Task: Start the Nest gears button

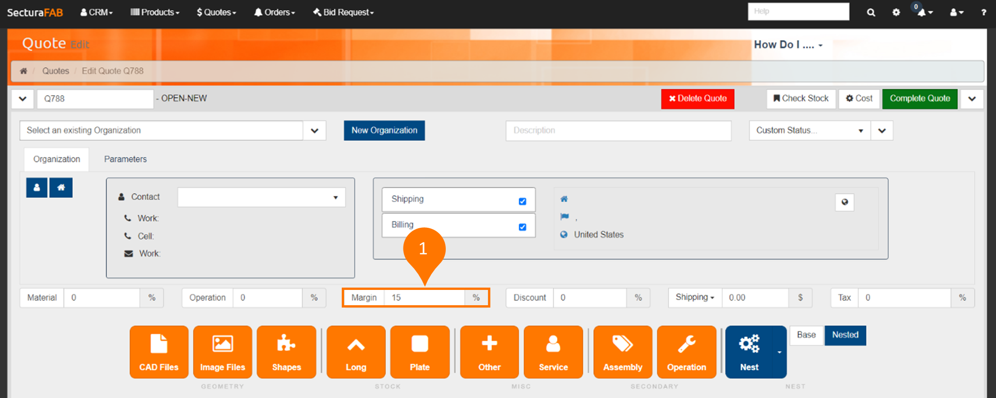Action: [749, 352]
